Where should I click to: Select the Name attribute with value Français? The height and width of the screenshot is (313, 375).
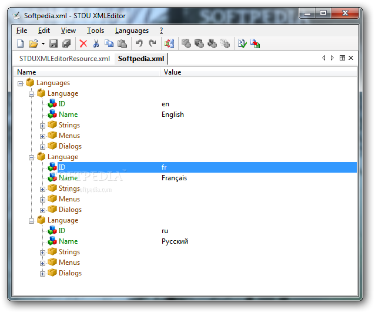tap(68, 178)
